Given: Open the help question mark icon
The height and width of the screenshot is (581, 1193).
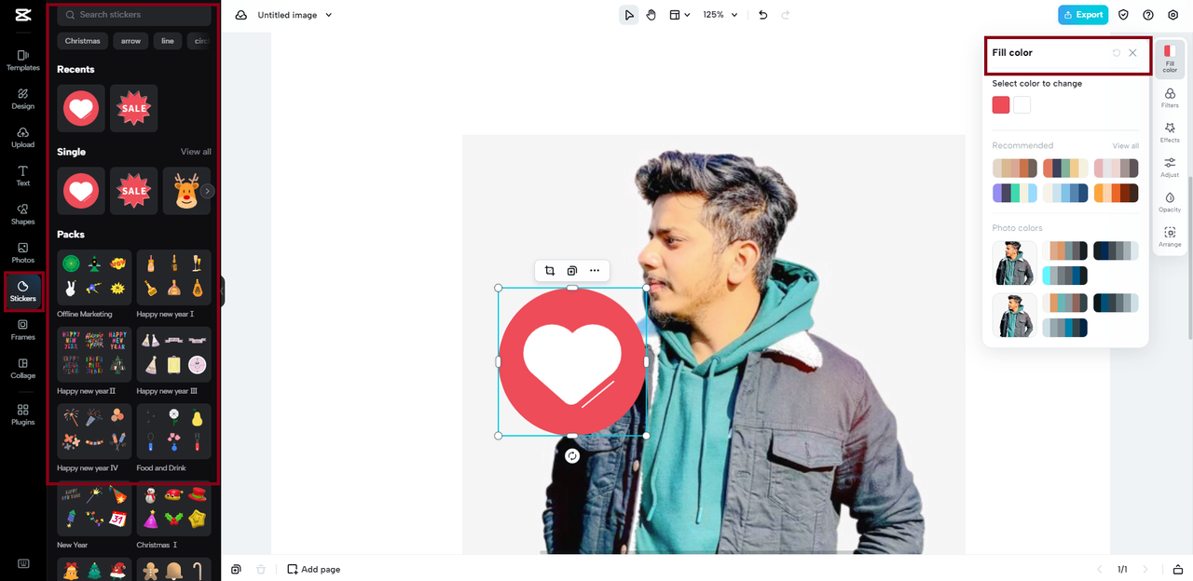Looking at the screenshot, I should coord(1148,15).
